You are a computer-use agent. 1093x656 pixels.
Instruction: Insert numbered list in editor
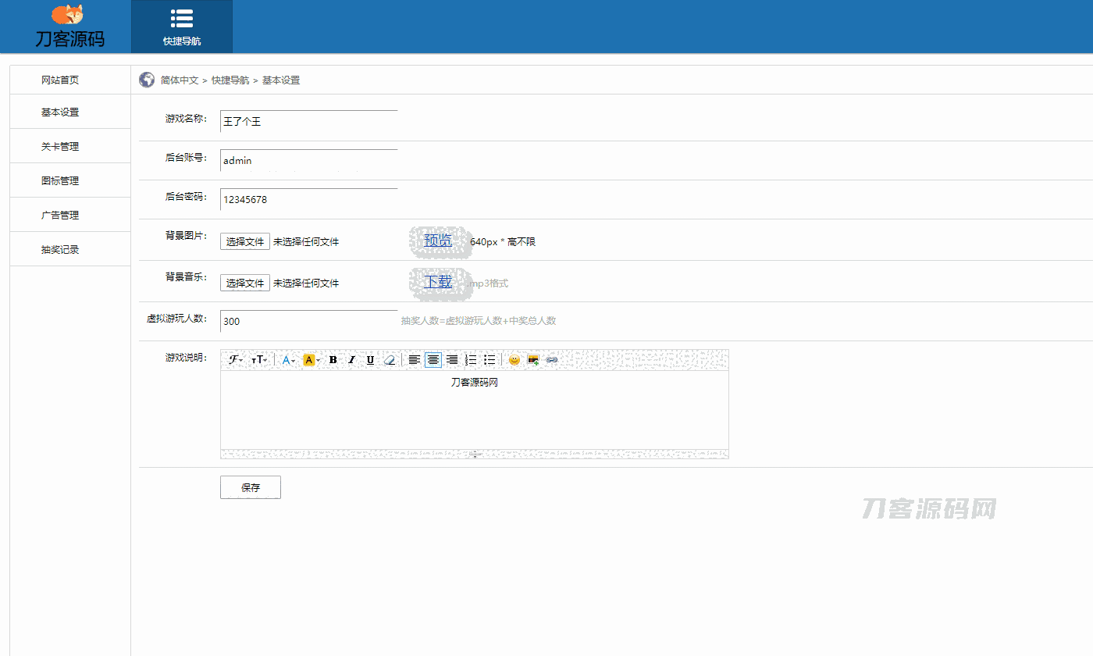471,360
